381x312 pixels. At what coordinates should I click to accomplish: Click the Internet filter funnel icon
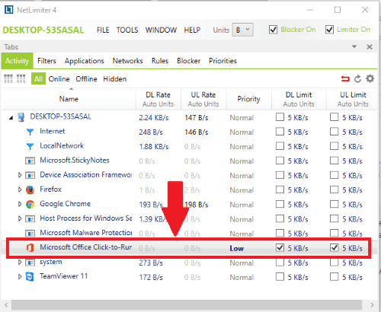pyautogui.click(x=30, y=132)
